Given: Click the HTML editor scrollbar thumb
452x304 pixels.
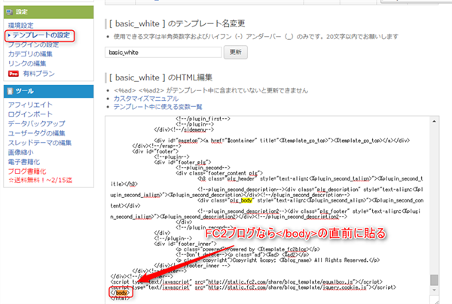Looking at the screenshot, I should (434, 280).
